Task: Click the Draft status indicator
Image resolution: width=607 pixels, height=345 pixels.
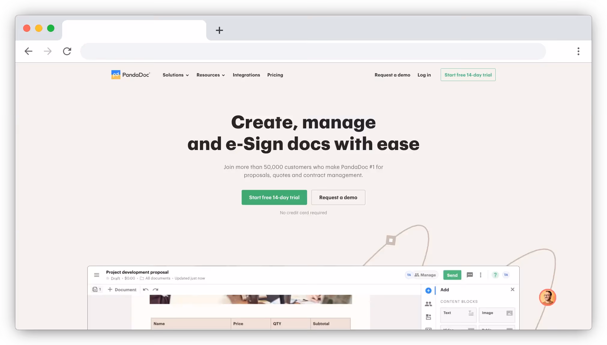Action: 115,278
